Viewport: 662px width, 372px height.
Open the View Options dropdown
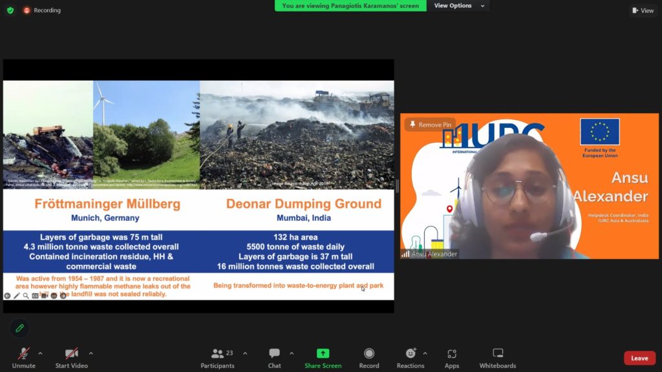(x=459, y=6)
